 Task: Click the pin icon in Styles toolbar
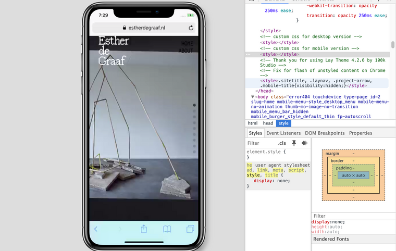[x=294, y=143]
